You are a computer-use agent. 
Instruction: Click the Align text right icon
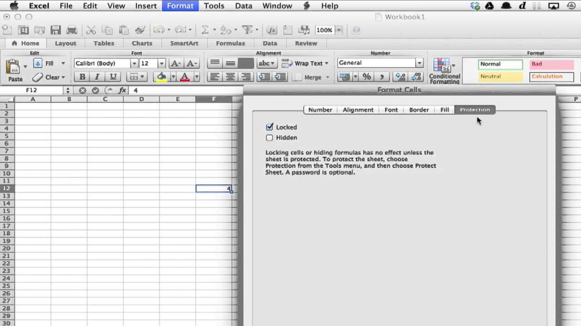(x=246, y=77)
